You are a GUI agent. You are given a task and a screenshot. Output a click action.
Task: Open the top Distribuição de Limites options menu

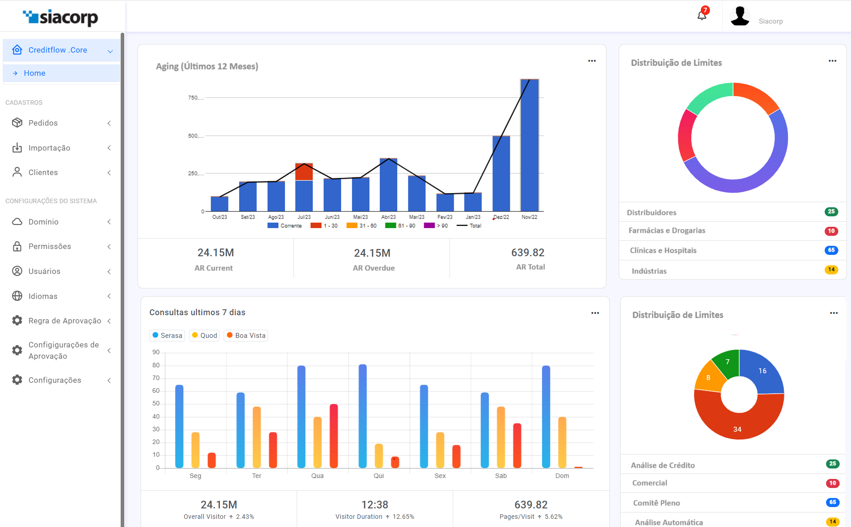[x=832, y=61]
